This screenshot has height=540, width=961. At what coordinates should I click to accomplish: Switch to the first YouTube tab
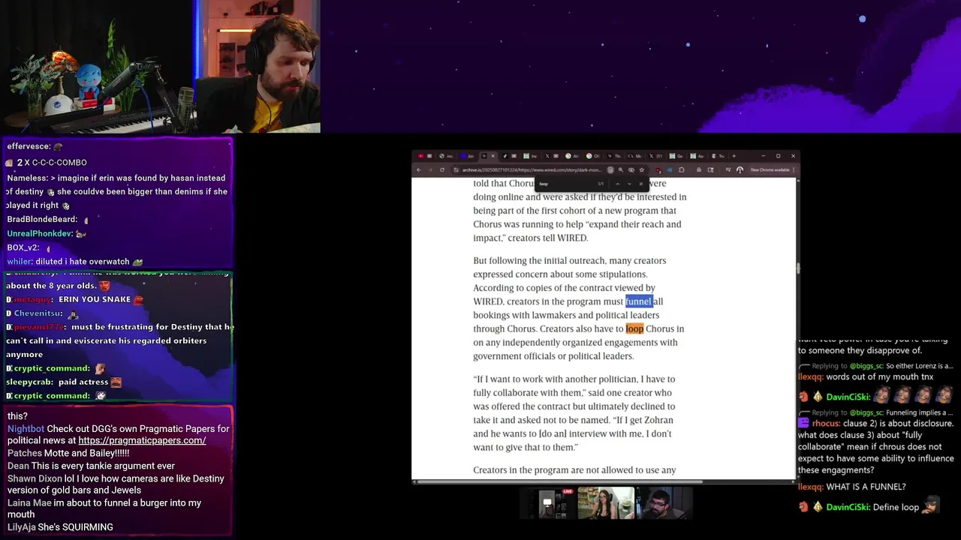coord(425,156)
